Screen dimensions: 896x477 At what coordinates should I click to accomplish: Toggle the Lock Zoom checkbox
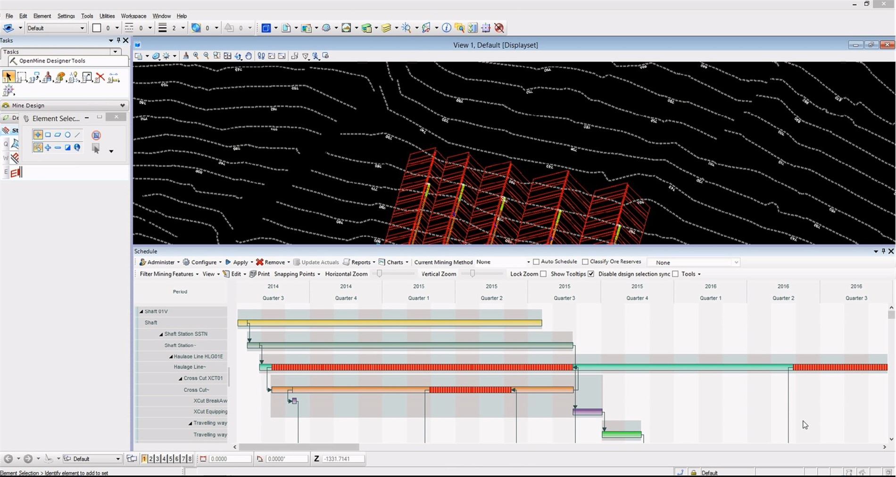[543, 274]
